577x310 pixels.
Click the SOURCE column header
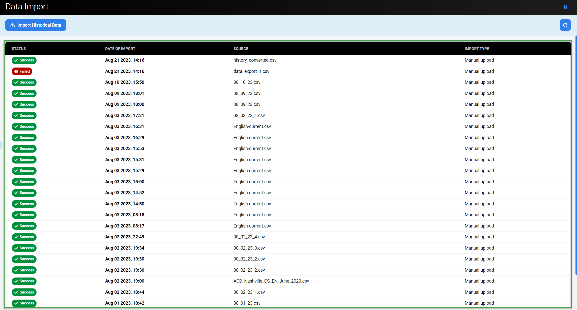(x=241, y=48)
